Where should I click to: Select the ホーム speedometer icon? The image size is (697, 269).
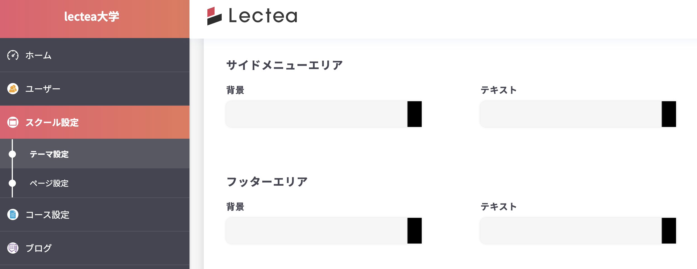(13, 56)
